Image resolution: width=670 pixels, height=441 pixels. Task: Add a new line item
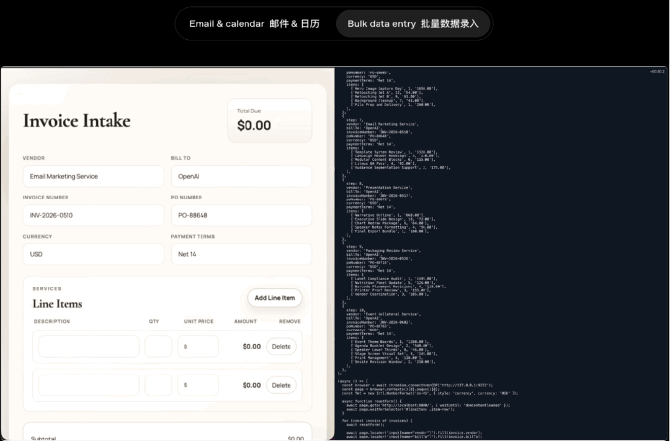click(x=275, y=298)
